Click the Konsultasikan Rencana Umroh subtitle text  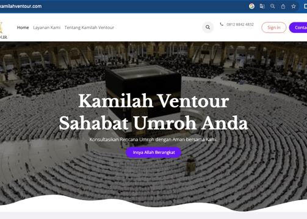pyautogui.click(x=154, y=139)
